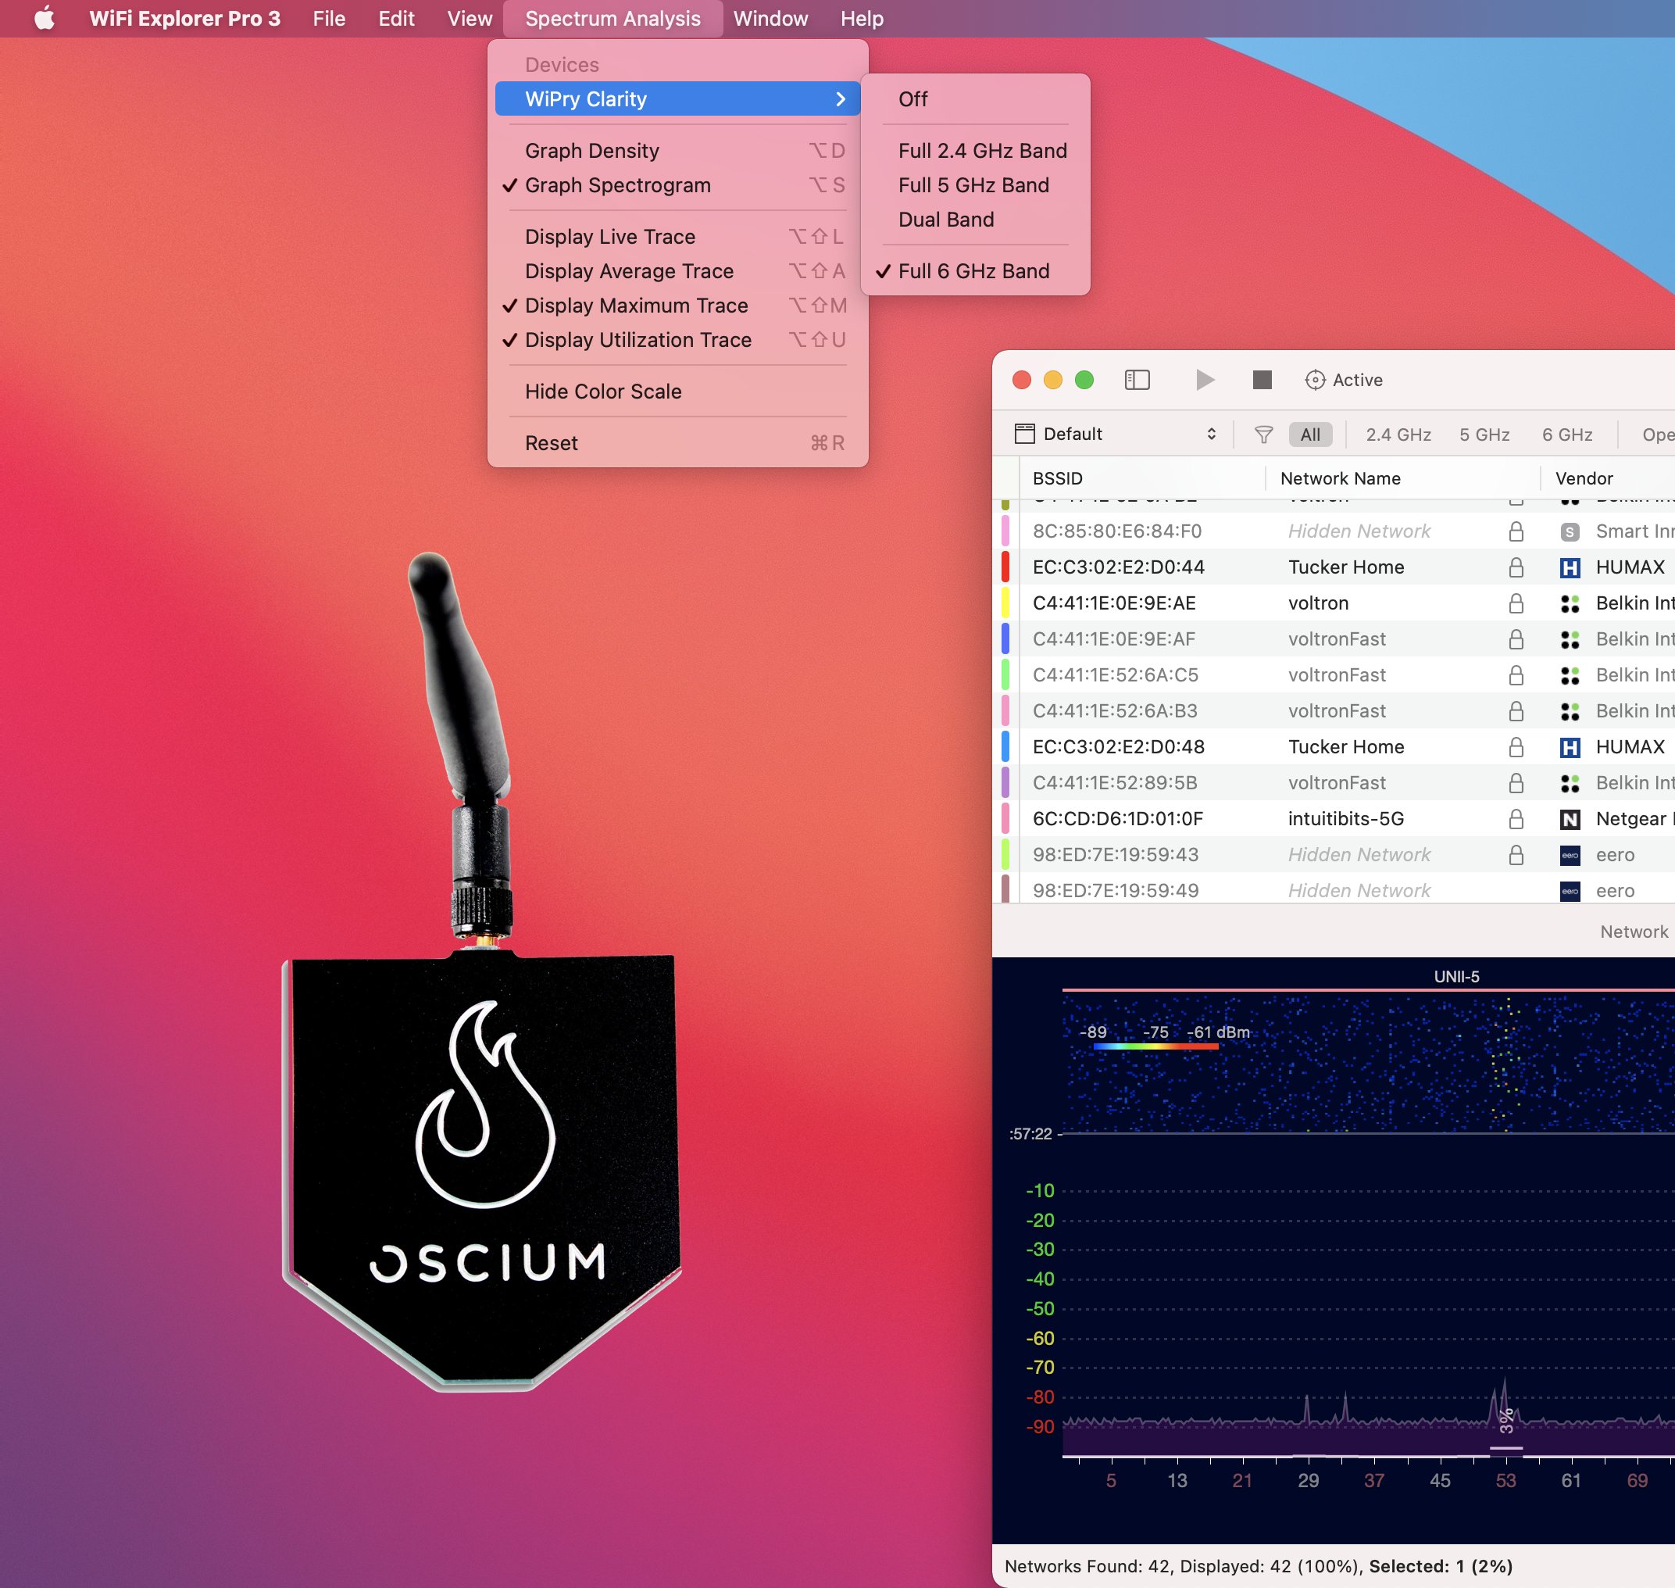Viewport: 1675px width, 1588px height.
Task: Open the View menu
Action: click(x=469, y=19)
